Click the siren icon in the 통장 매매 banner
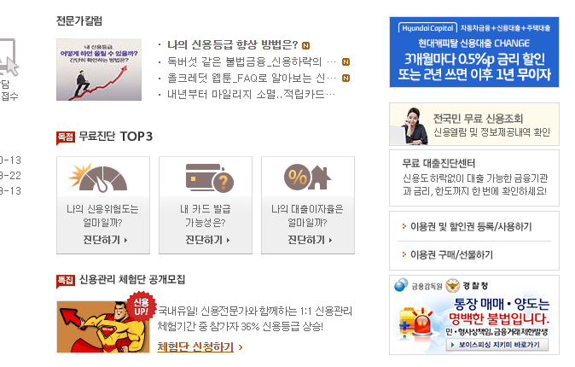575x367 pixels. click(421, 323)
